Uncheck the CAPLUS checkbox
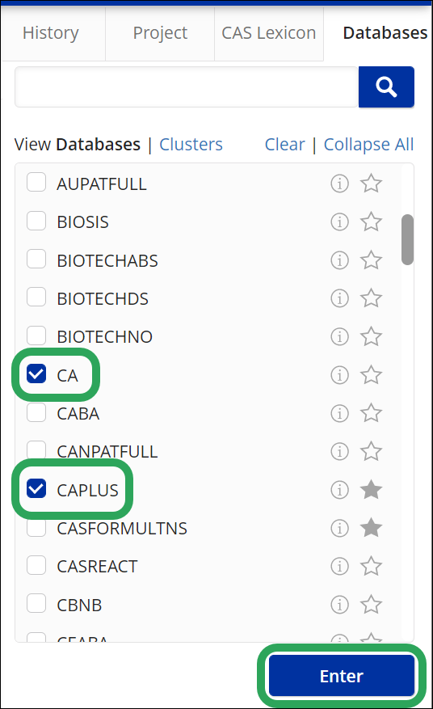 pos(36,488)
